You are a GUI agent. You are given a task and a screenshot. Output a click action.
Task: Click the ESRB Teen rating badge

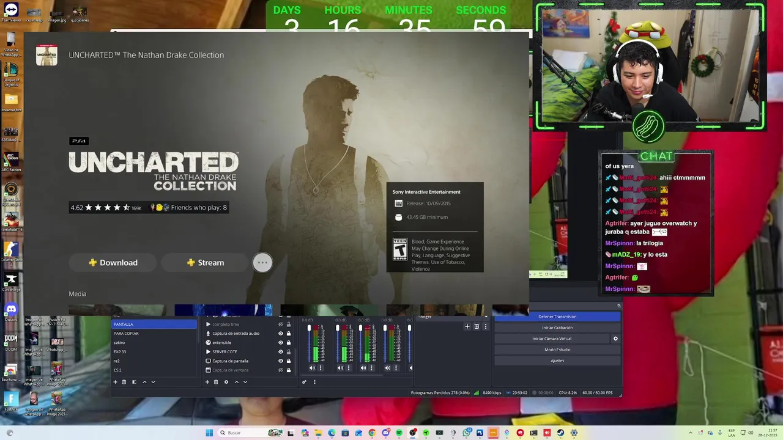click(x=400, y=249)
